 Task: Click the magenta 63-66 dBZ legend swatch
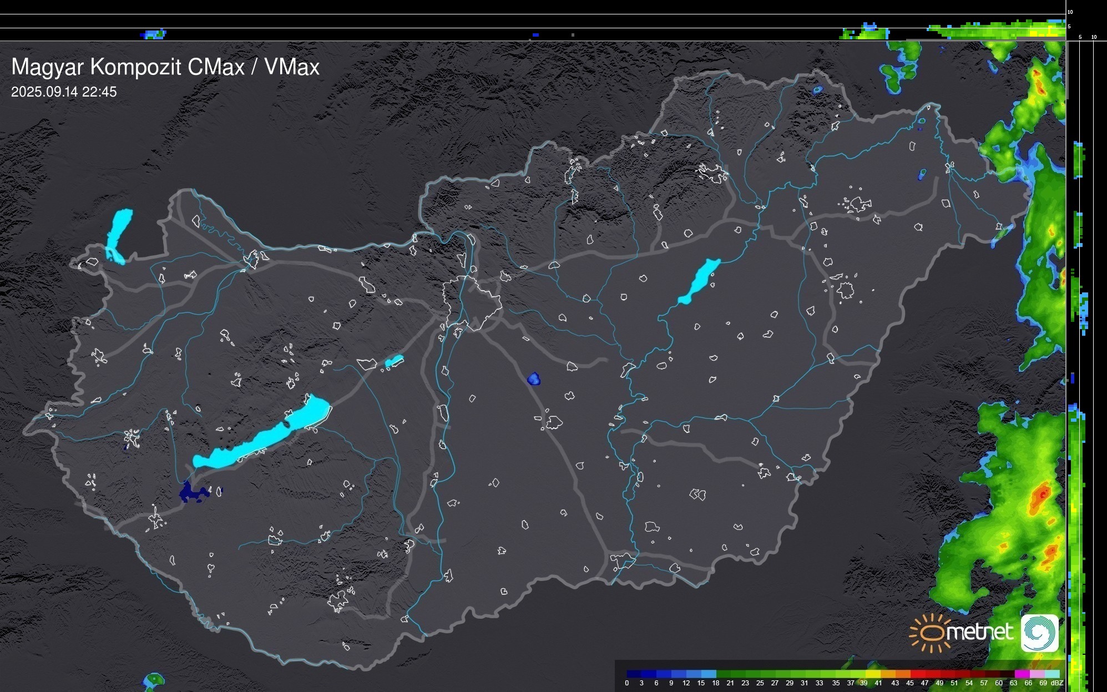(1021, 674)
